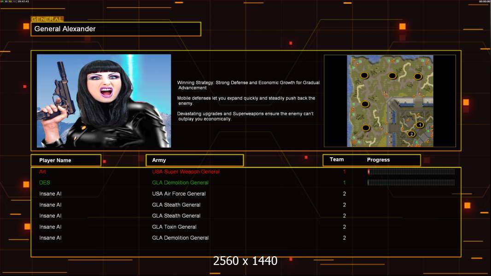Click "USA Super Weapon General" army entry
The image size is (491, 276).
(x=186, y=172)
